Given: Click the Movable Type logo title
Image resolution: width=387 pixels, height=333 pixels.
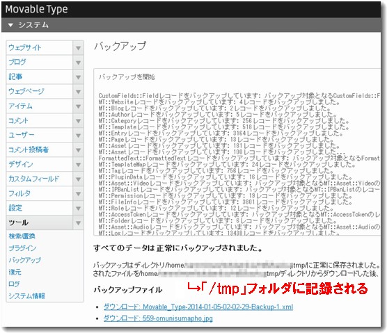Looking at the screenshot, I should [36, 9].
